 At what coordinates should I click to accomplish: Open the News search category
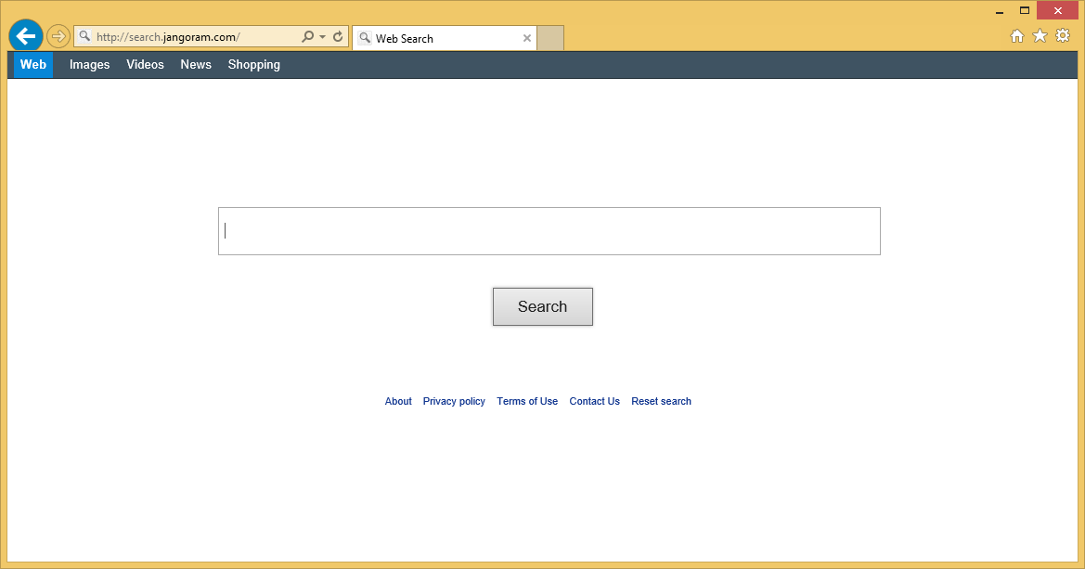click(196, 64)
